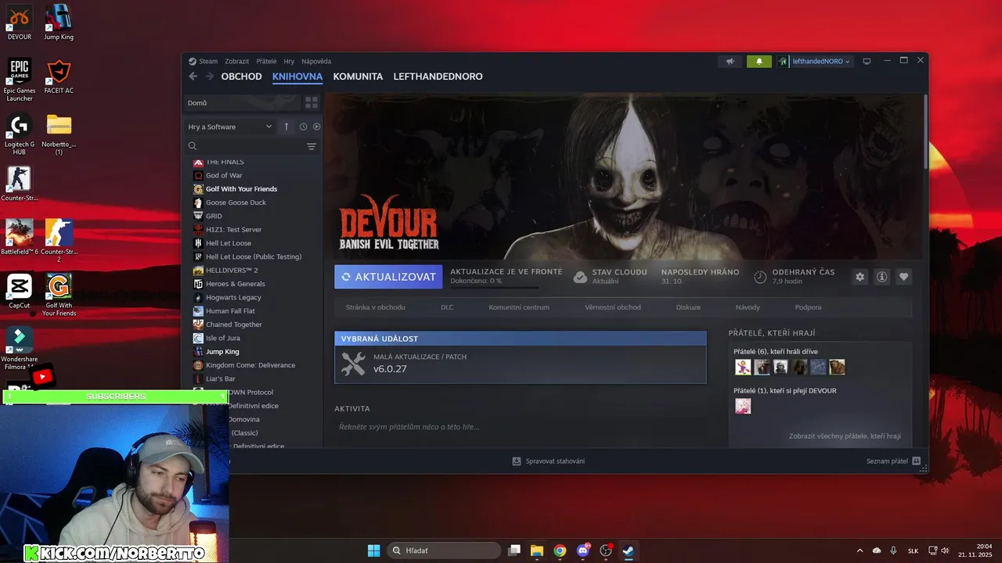Open Manage downloads at bottom
This screenshot has height=563, width=1002.
point(548,461)
